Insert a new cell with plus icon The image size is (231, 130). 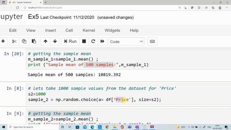click(3, 42)
